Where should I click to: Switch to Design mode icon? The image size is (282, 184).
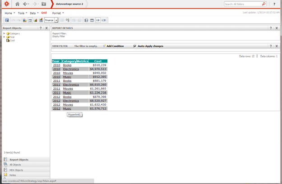tap(25, 20)
